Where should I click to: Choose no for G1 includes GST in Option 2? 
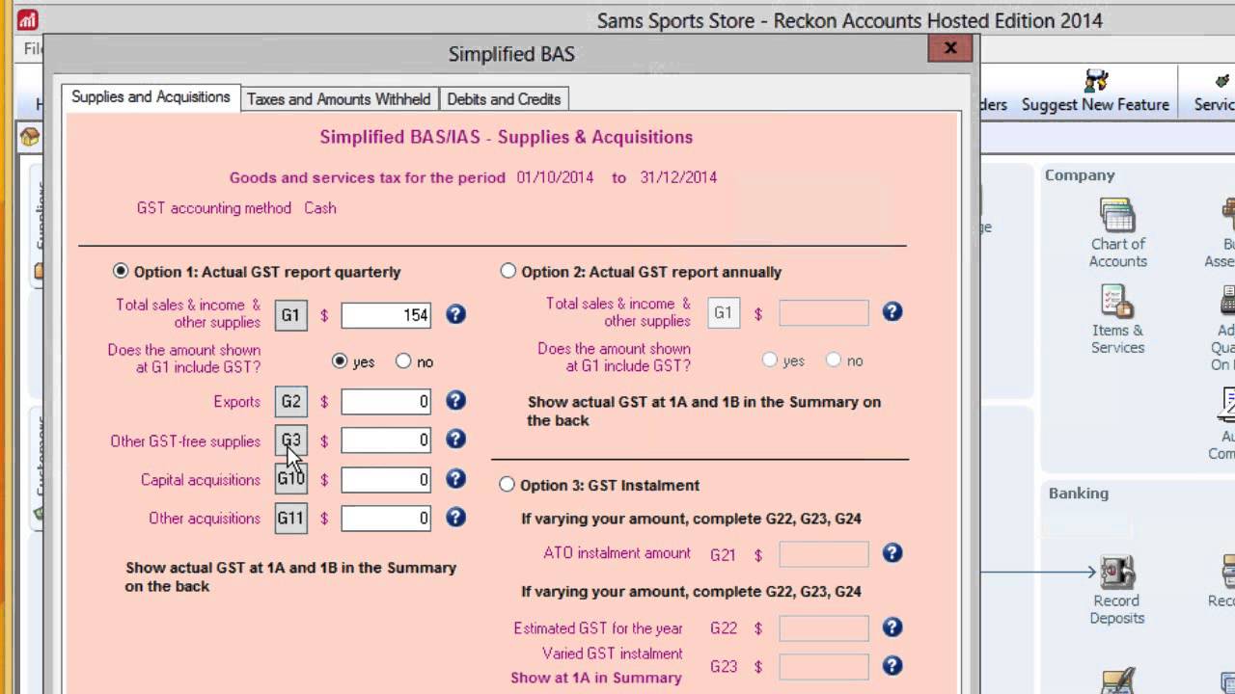834,360
